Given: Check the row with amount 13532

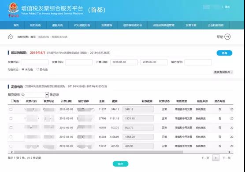Looking at the screenshot, I should pyautogui.click(x=11, y=146).
